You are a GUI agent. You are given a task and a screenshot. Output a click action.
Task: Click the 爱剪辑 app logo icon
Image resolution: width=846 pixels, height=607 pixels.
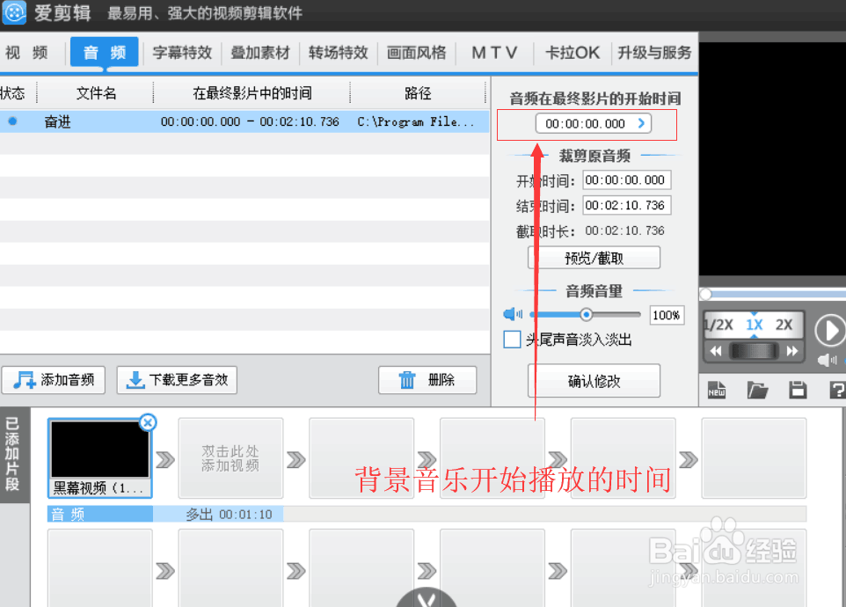point(14,11)
